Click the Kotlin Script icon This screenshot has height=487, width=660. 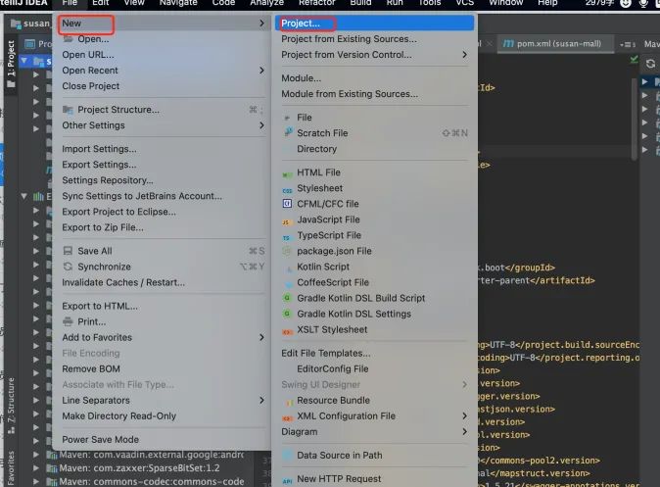(289, 268)
